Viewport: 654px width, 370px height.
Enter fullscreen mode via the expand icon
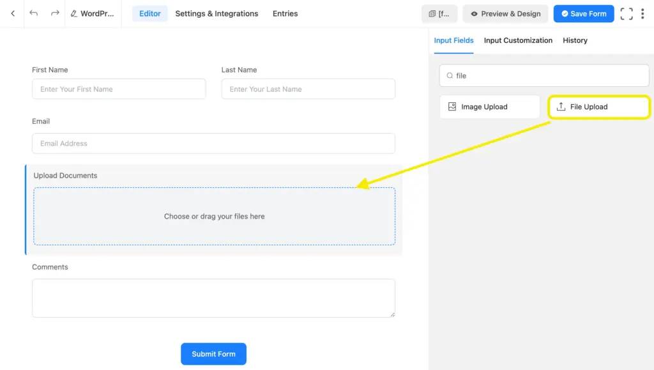(x=627, y=13)
